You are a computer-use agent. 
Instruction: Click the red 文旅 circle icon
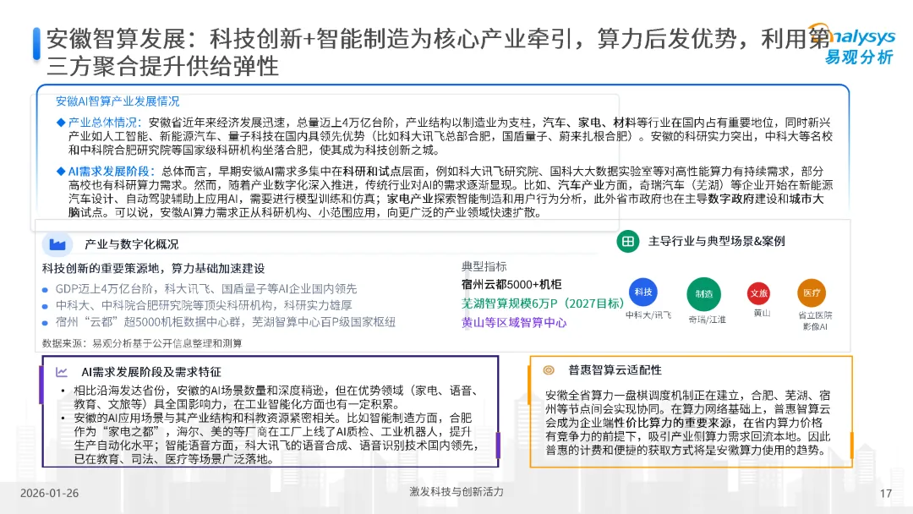[x=758, y=293]
